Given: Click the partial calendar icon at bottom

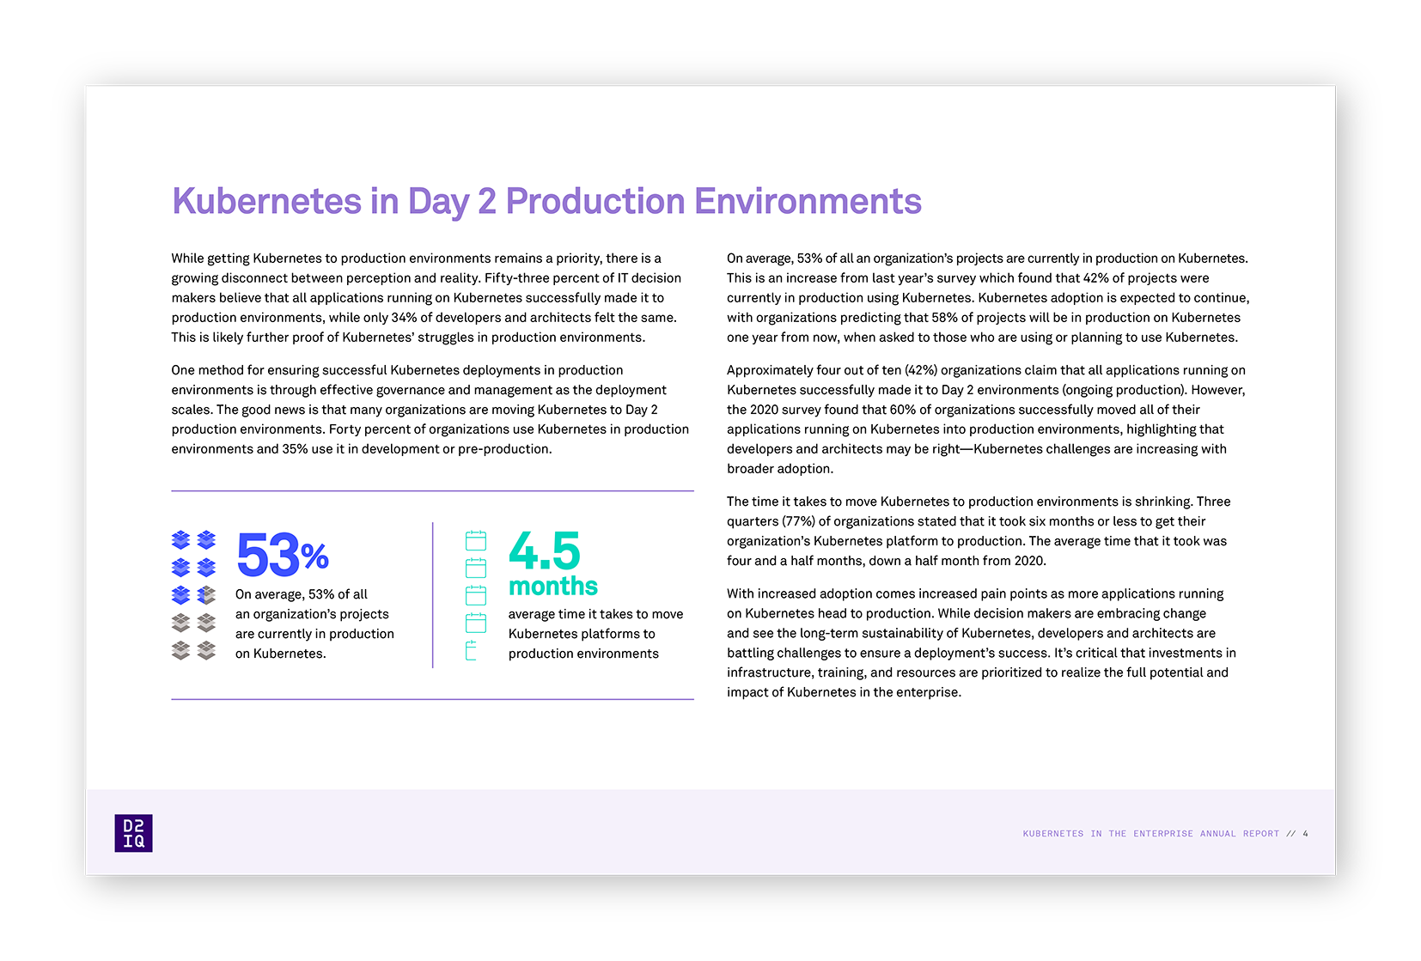Looking at the screenshot, I should pos(471,650).
